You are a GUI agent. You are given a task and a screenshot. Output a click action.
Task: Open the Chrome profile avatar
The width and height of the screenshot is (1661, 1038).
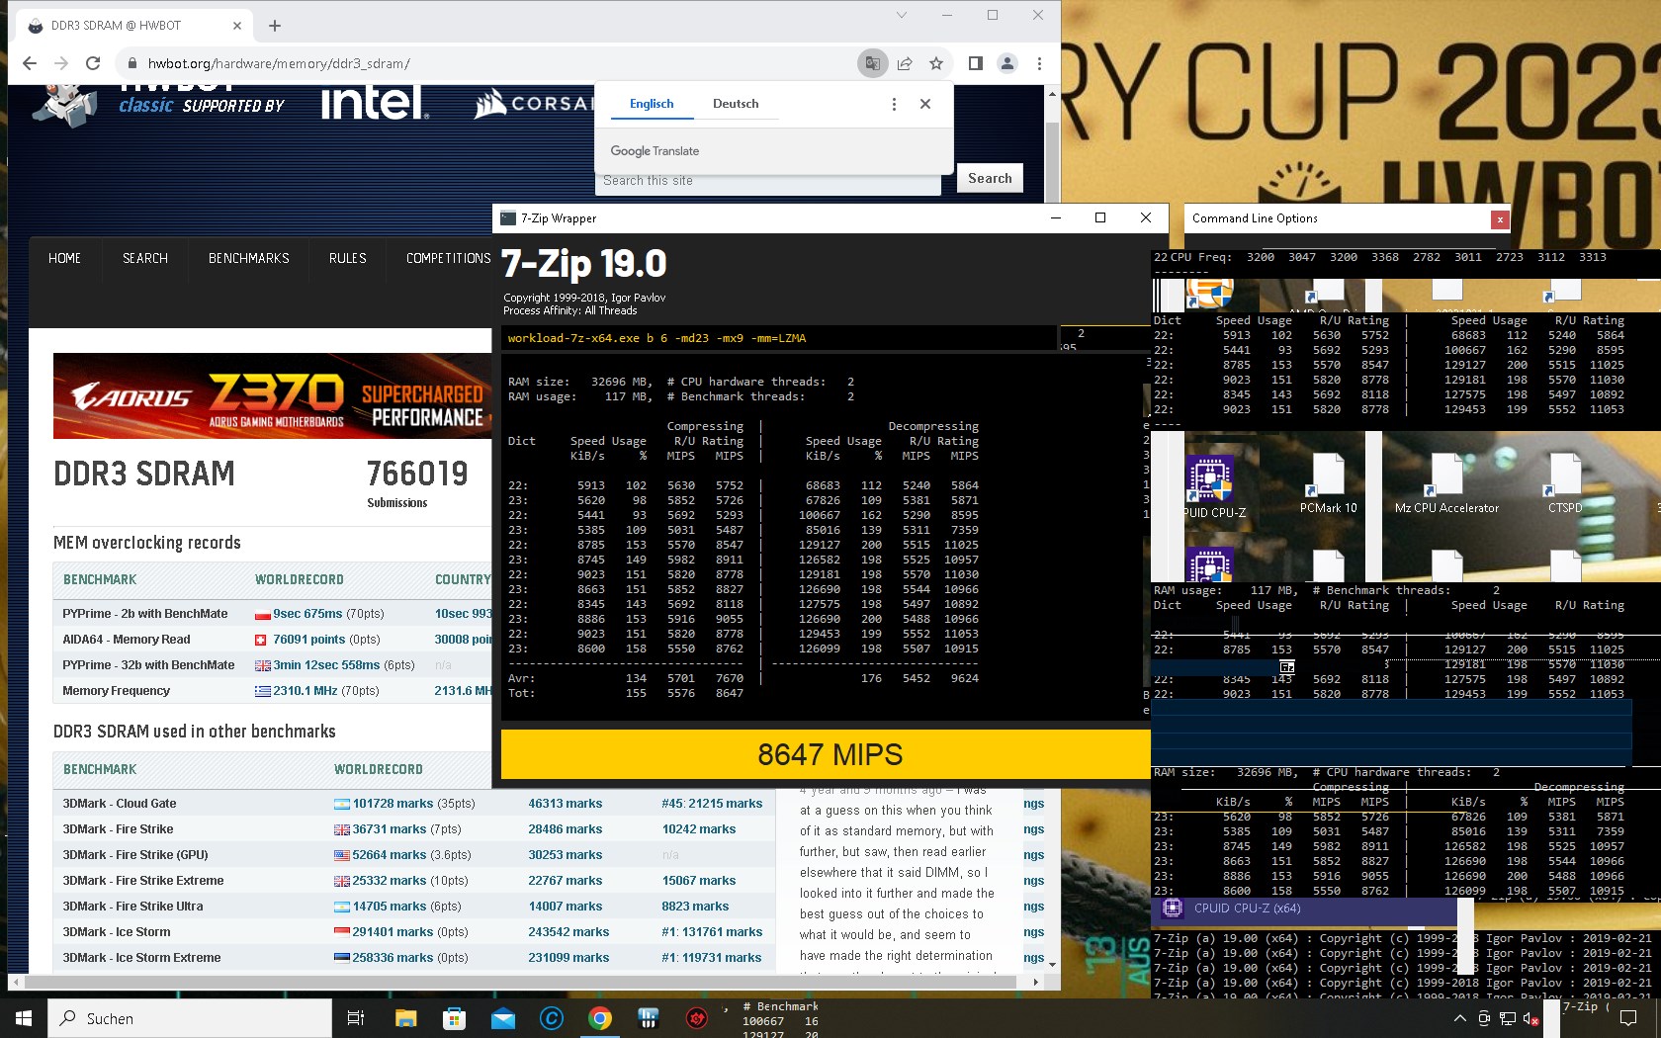[1007, 63]
